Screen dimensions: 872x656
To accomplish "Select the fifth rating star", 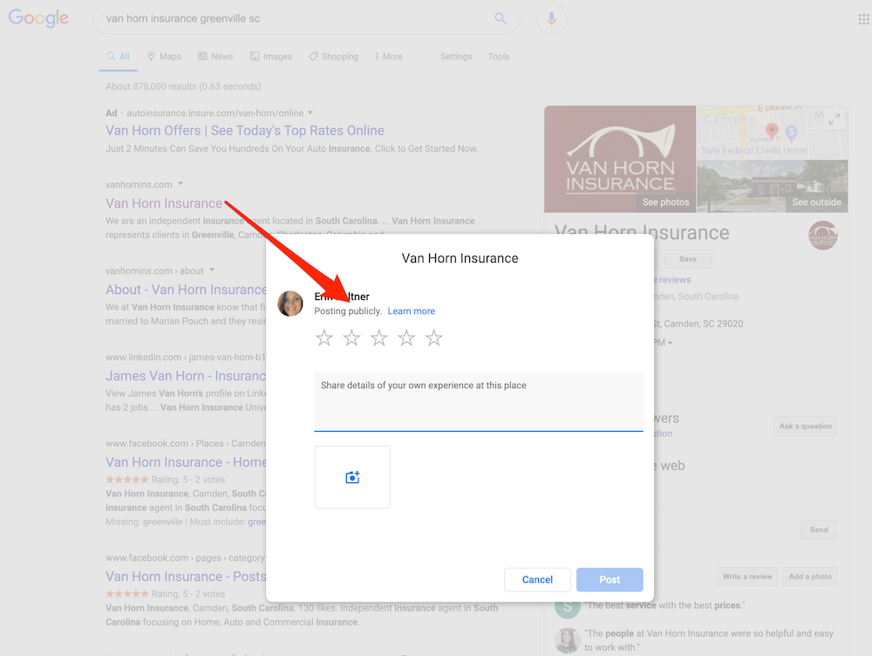I will [x=433, y=338].
